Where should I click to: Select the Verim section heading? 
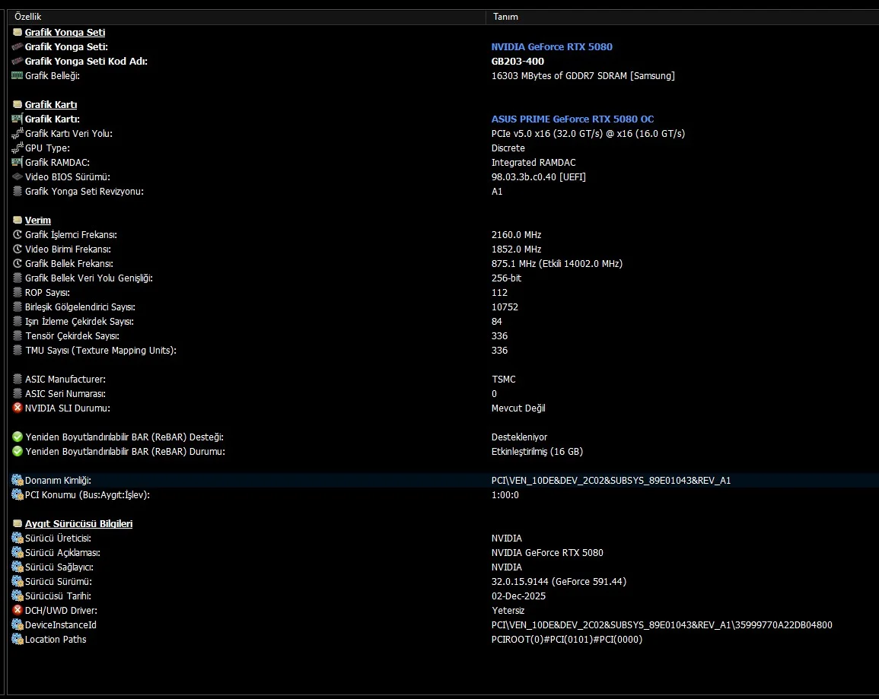coord(38,221)
